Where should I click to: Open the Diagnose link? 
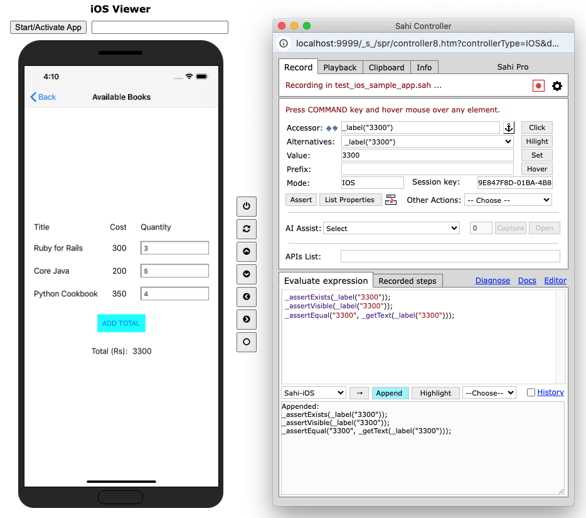(x=493, y=281)
